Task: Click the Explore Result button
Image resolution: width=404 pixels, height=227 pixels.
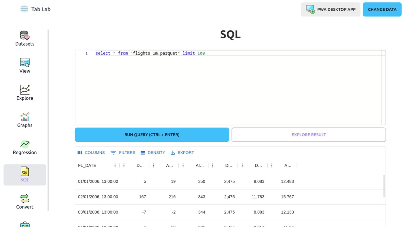Action: click(x=309, y=135)
